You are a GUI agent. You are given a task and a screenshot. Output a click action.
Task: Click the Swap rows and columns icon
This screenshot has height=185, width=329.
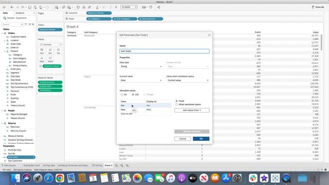click(x=78, y=7)
